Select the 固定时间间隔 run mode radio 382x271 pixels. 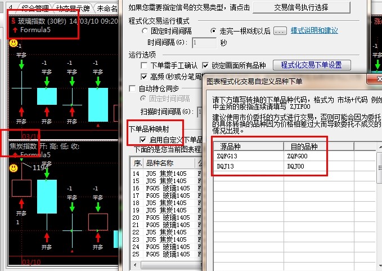(145, 31)
